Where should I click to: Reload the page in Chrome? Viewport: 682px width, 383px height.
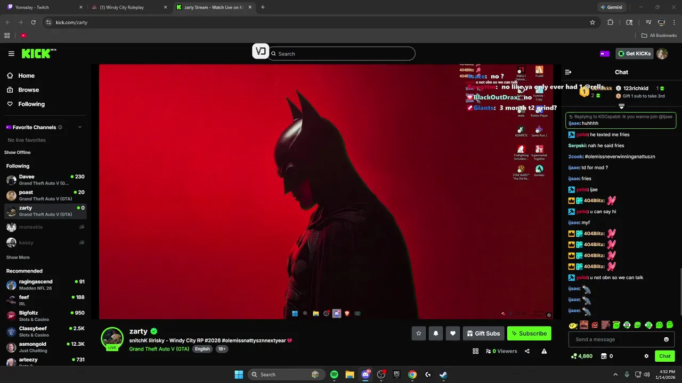coord(33,22)
